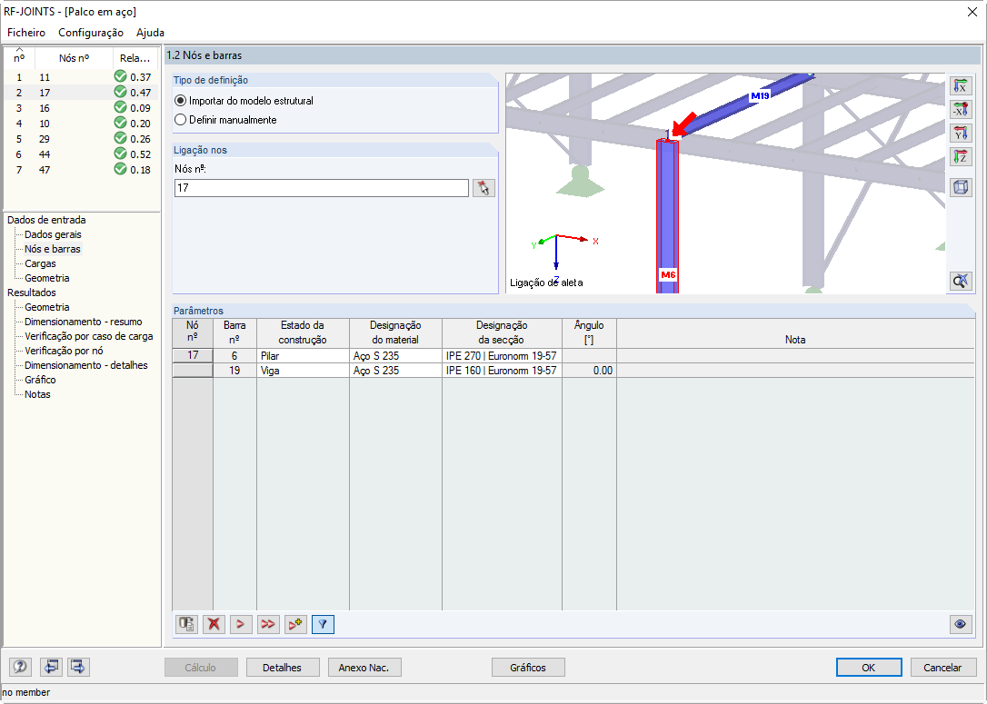Open Cargas in navigator tree
Viewport: 987px width, 704px height.
coord(40,263)
